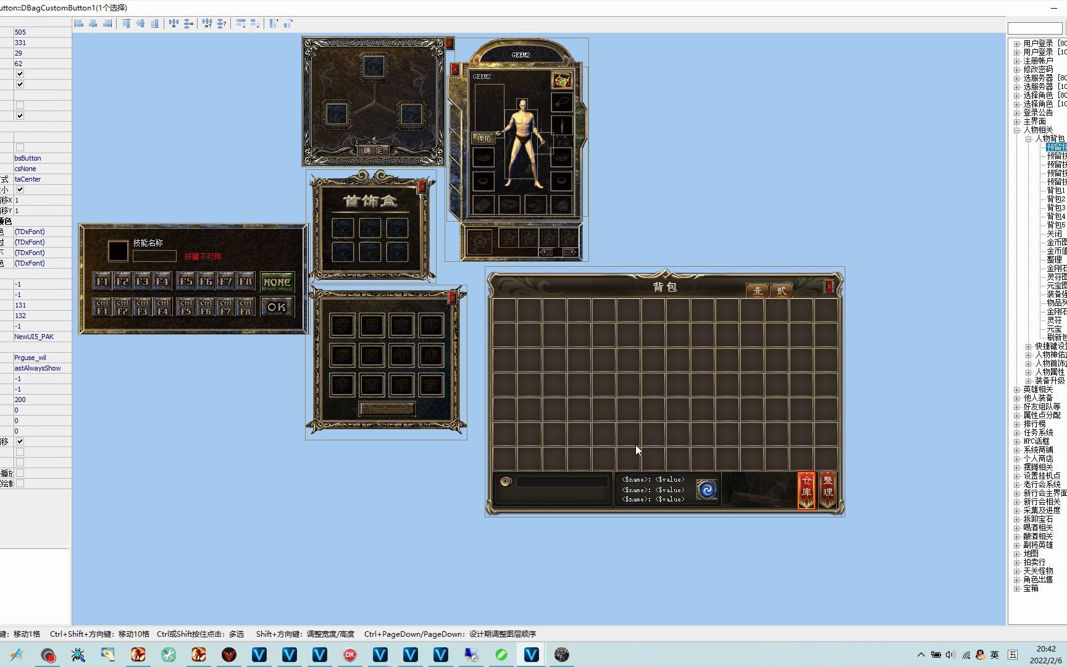The height and width of the screenshot is (667, 1067).
Task: Expand the 装备升级 tree node
Action: [1028, 381]
